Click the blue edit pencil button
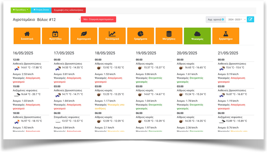 [250, 19]
